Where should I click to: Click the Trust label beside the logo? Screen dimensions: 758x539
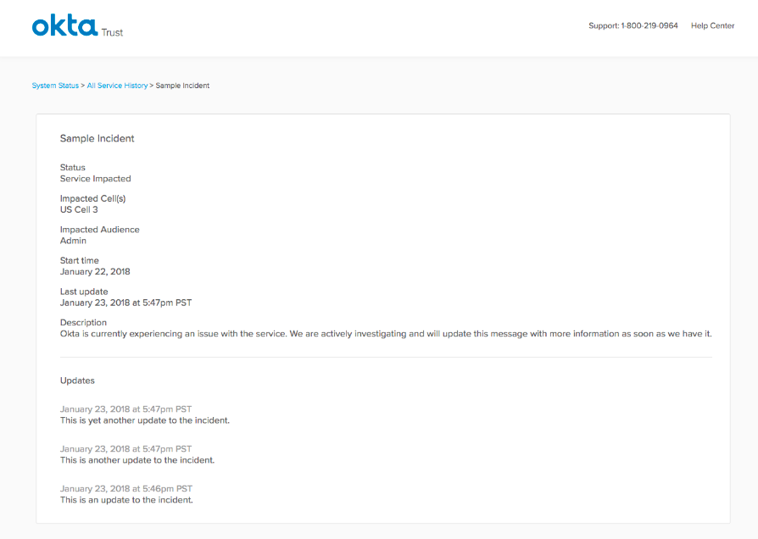coord(112,32)
